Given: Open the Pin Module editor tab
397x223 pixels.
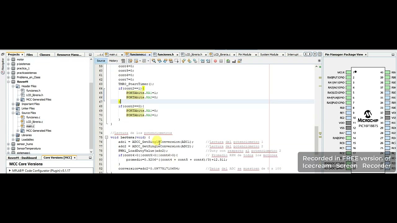Looking at the screenshot, I should click(x=245, y=55).
